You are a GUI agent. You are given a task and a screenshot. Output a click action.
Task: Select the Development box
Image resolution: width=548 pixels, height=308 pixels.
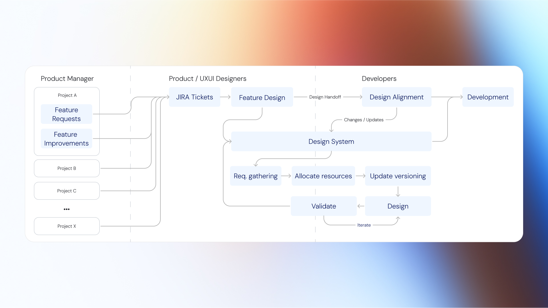(488, 97)
